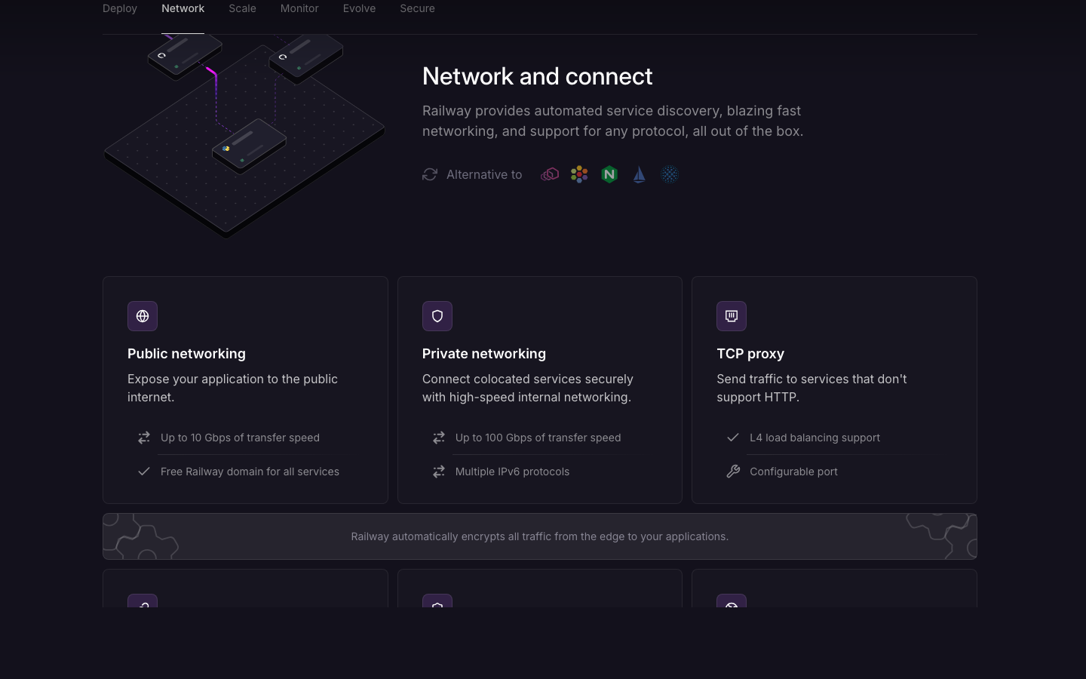Click the Python service node in illustration

tap(249, 146)
